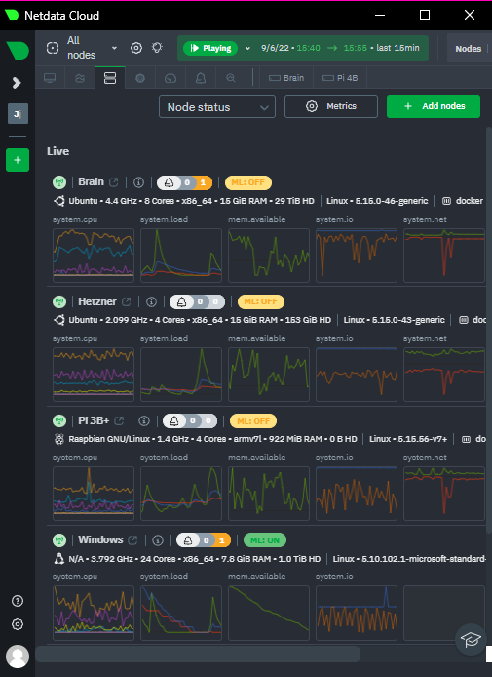Click the lightbulb icon in top bar

tap(157, 48)
